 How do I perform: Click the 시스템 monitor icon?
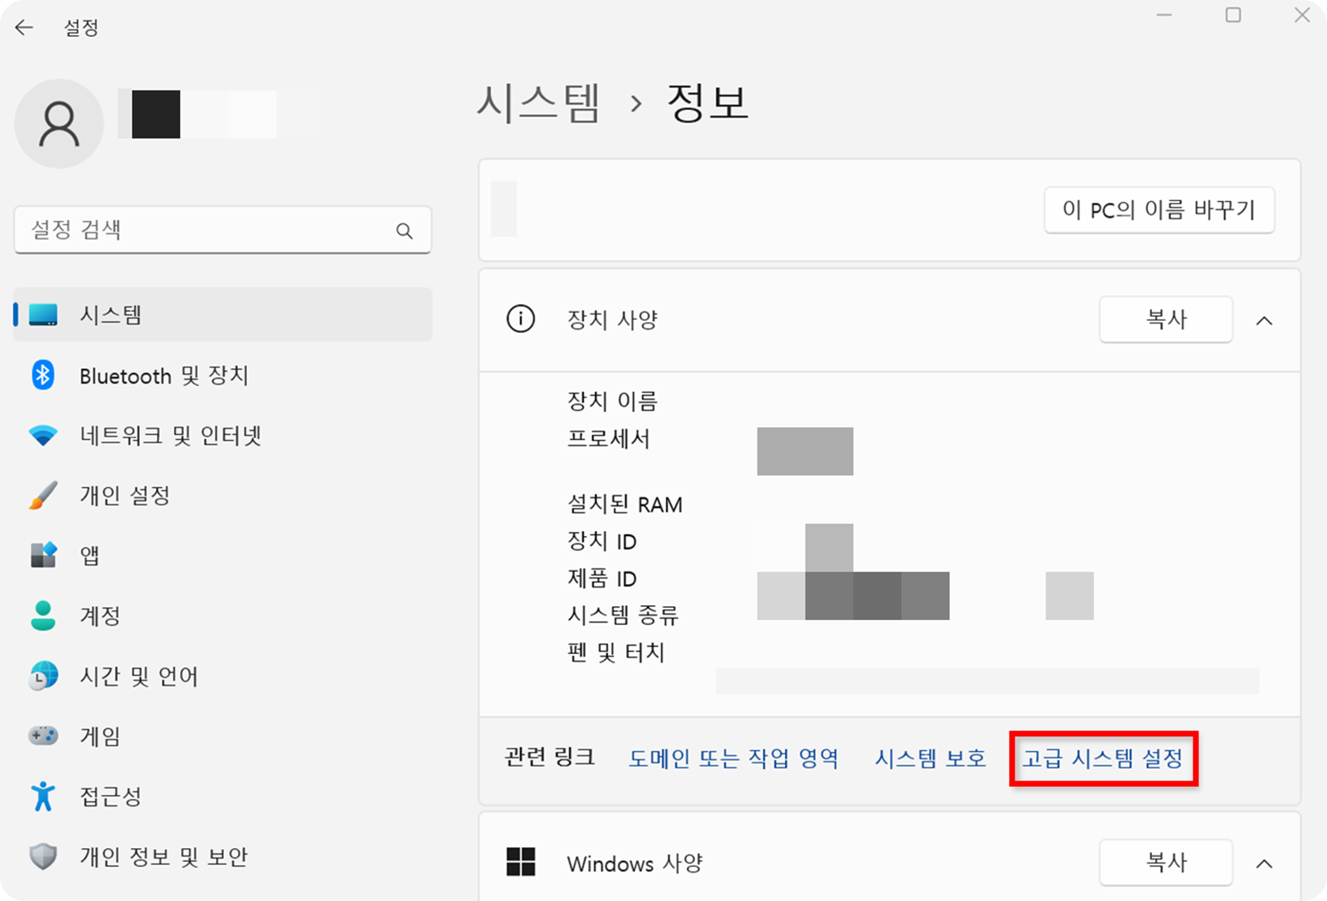(43, 315)
